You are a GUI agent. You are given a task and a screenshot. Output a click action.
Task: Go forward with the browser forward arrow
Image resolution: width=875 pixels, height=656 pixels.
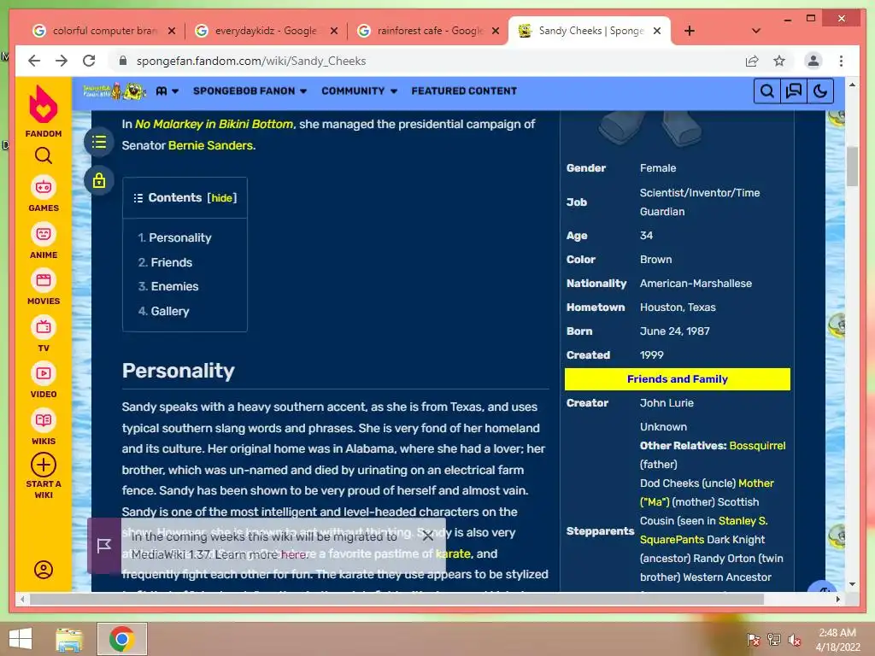pyautogui.click(x=62, y=61)
